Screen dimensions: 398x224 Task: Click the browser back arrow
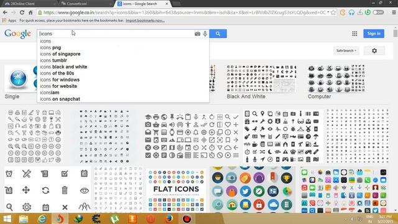pyautogui.click(x=5, y=12)
